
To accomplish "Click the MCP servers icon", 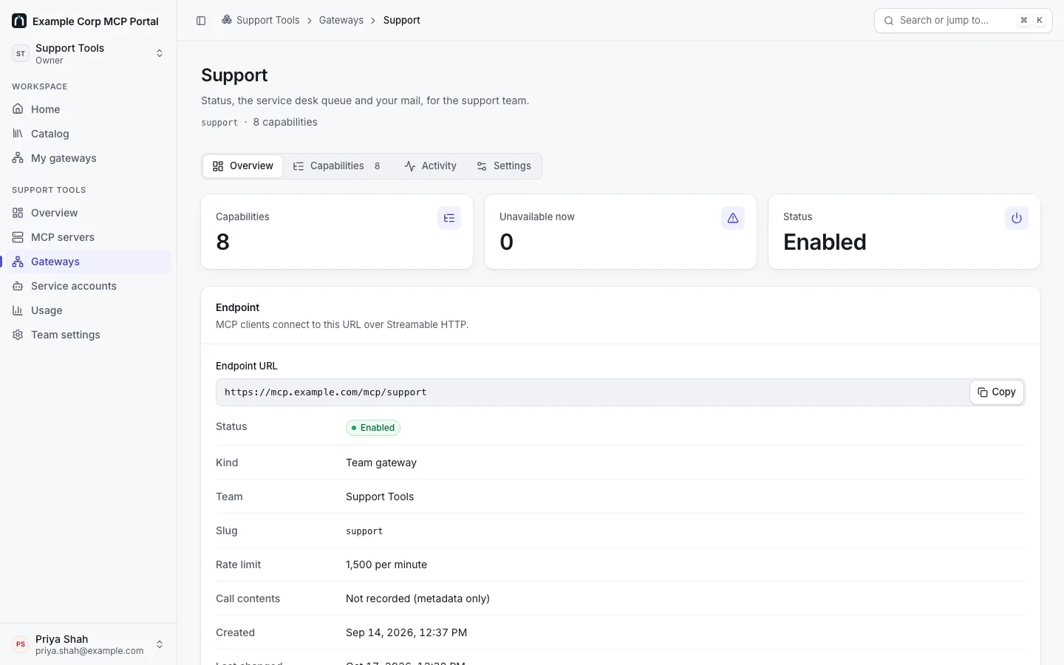I will point(18,237).
